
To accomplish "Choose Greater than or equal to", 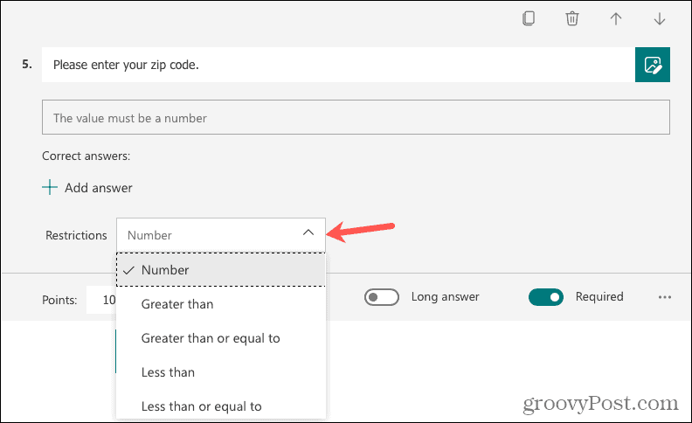I will point(221,338).
